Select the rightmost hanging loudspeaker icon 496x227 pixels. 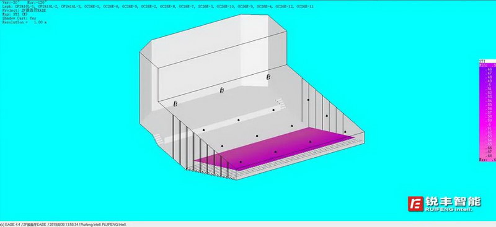point(268,77)
